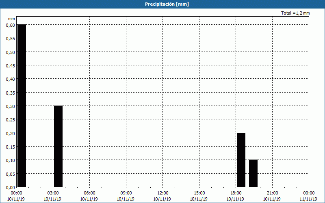Click the 18:00 time axis label

pyautogui.click(x=236, y=193)
